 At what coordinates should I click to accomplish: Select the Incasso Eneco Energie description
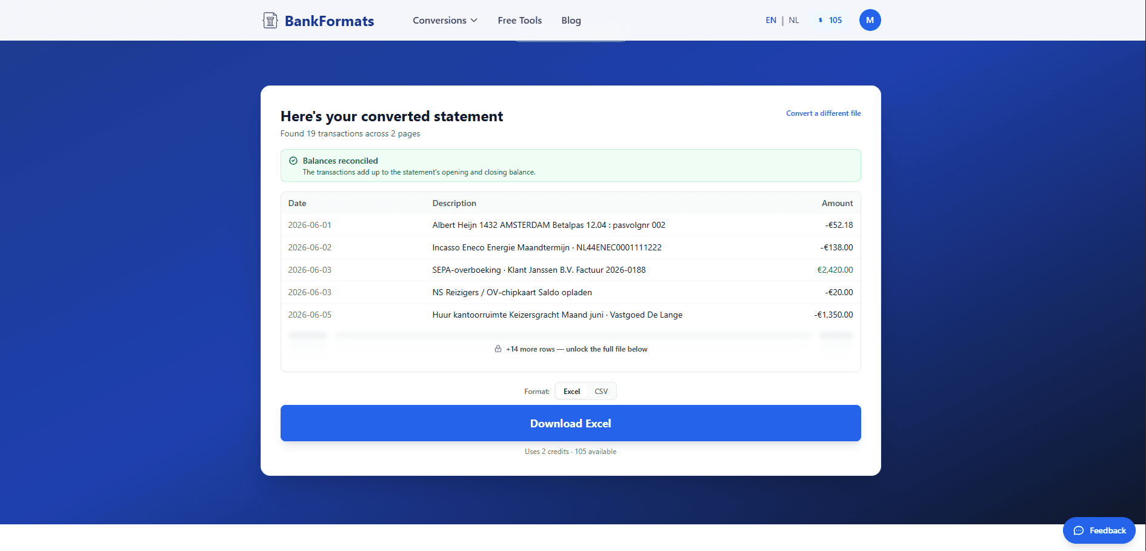coord(547,247)
